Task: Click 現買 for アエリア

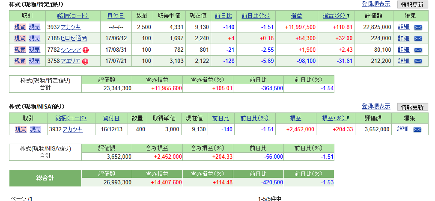Action: click(20, 61)
